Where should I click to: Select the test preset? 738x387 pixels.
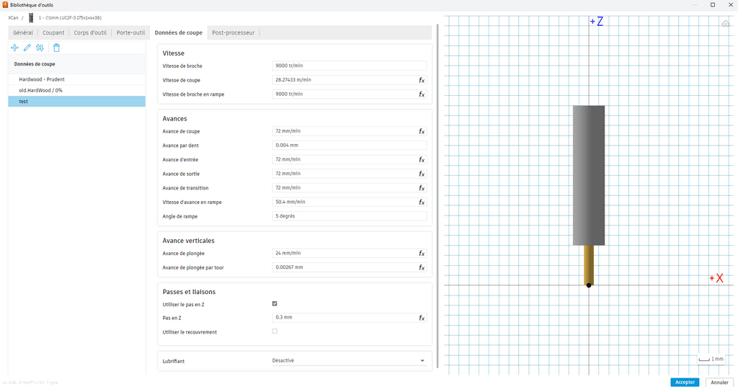[x=76, y=101]
